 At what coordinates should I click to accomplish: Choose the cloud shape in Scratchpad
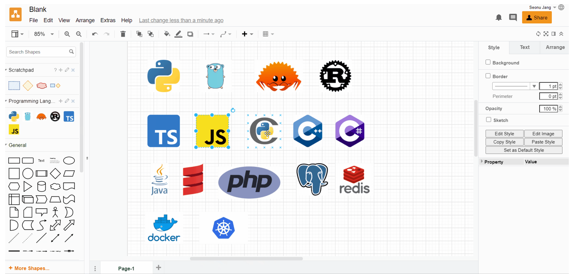tap(41, 85)
